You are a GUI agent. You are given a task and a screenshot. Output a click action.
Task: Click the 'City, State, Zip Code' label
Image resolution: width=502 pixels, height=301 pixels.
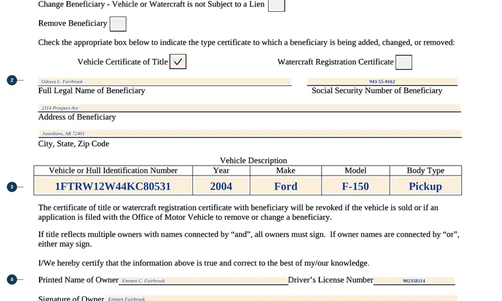73,144
